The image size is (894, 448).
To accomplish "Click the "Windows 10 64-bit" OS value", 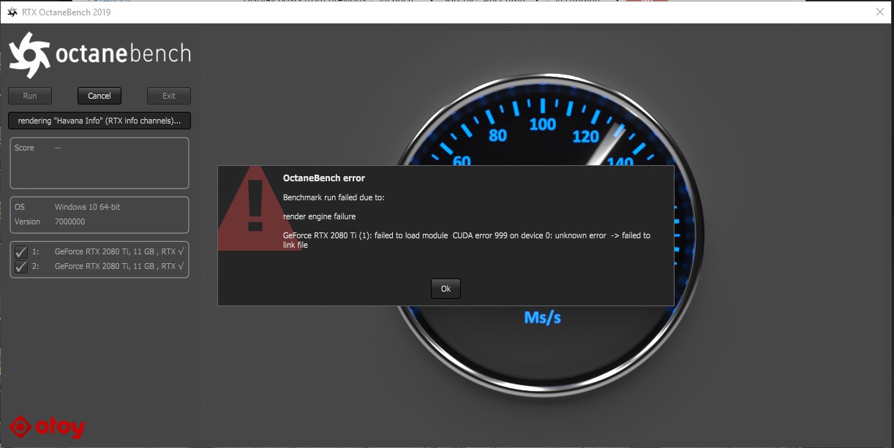I will (87, 207).
